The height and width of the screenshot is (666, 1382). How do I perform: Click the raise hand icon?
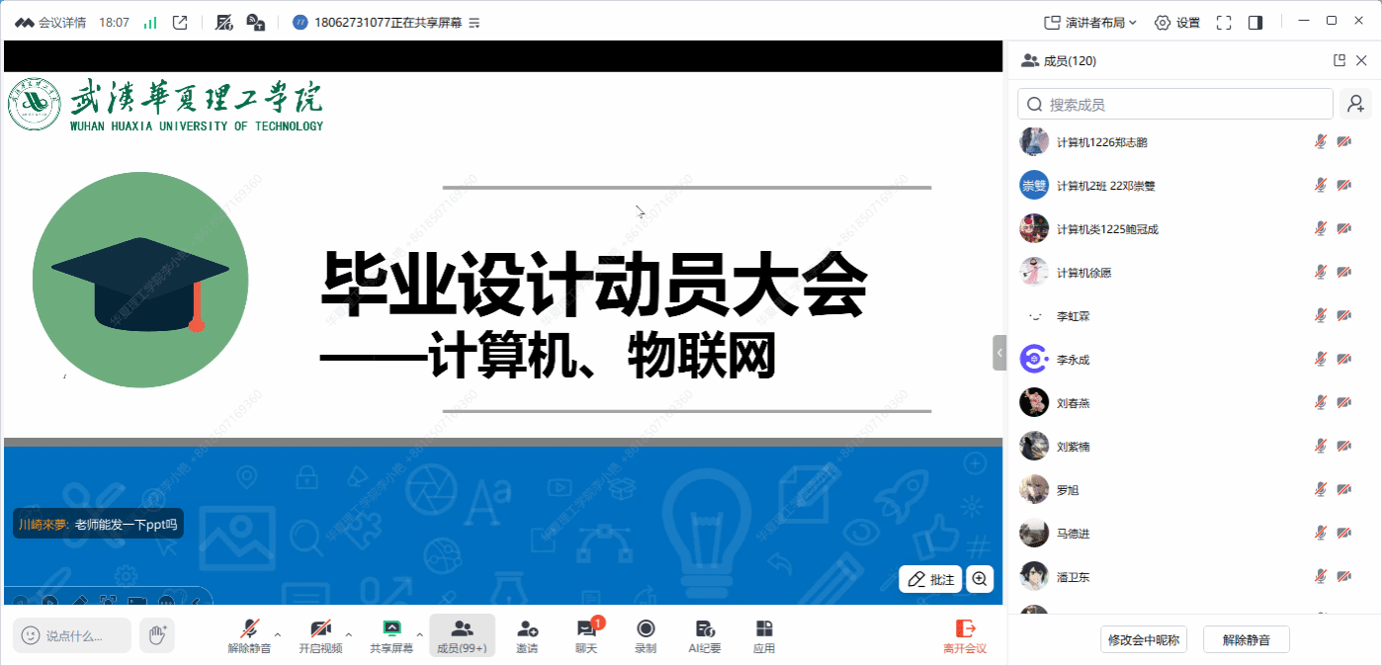(156, 635)
